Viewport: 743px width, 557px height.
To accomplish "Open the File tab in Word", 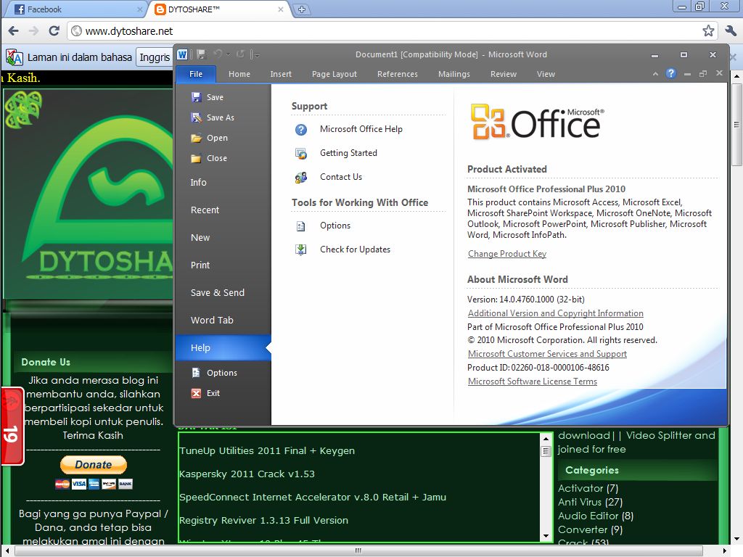I will tap(196, 74).
